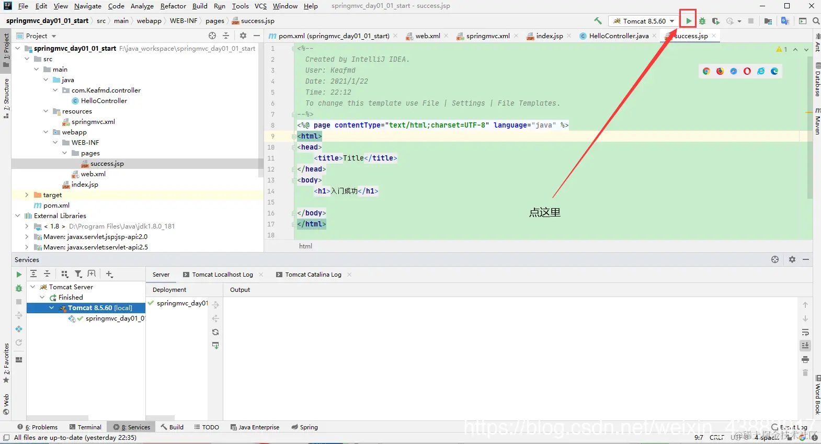Click Add service plus icon
The image size is (821, 444).
pos(109,274)
